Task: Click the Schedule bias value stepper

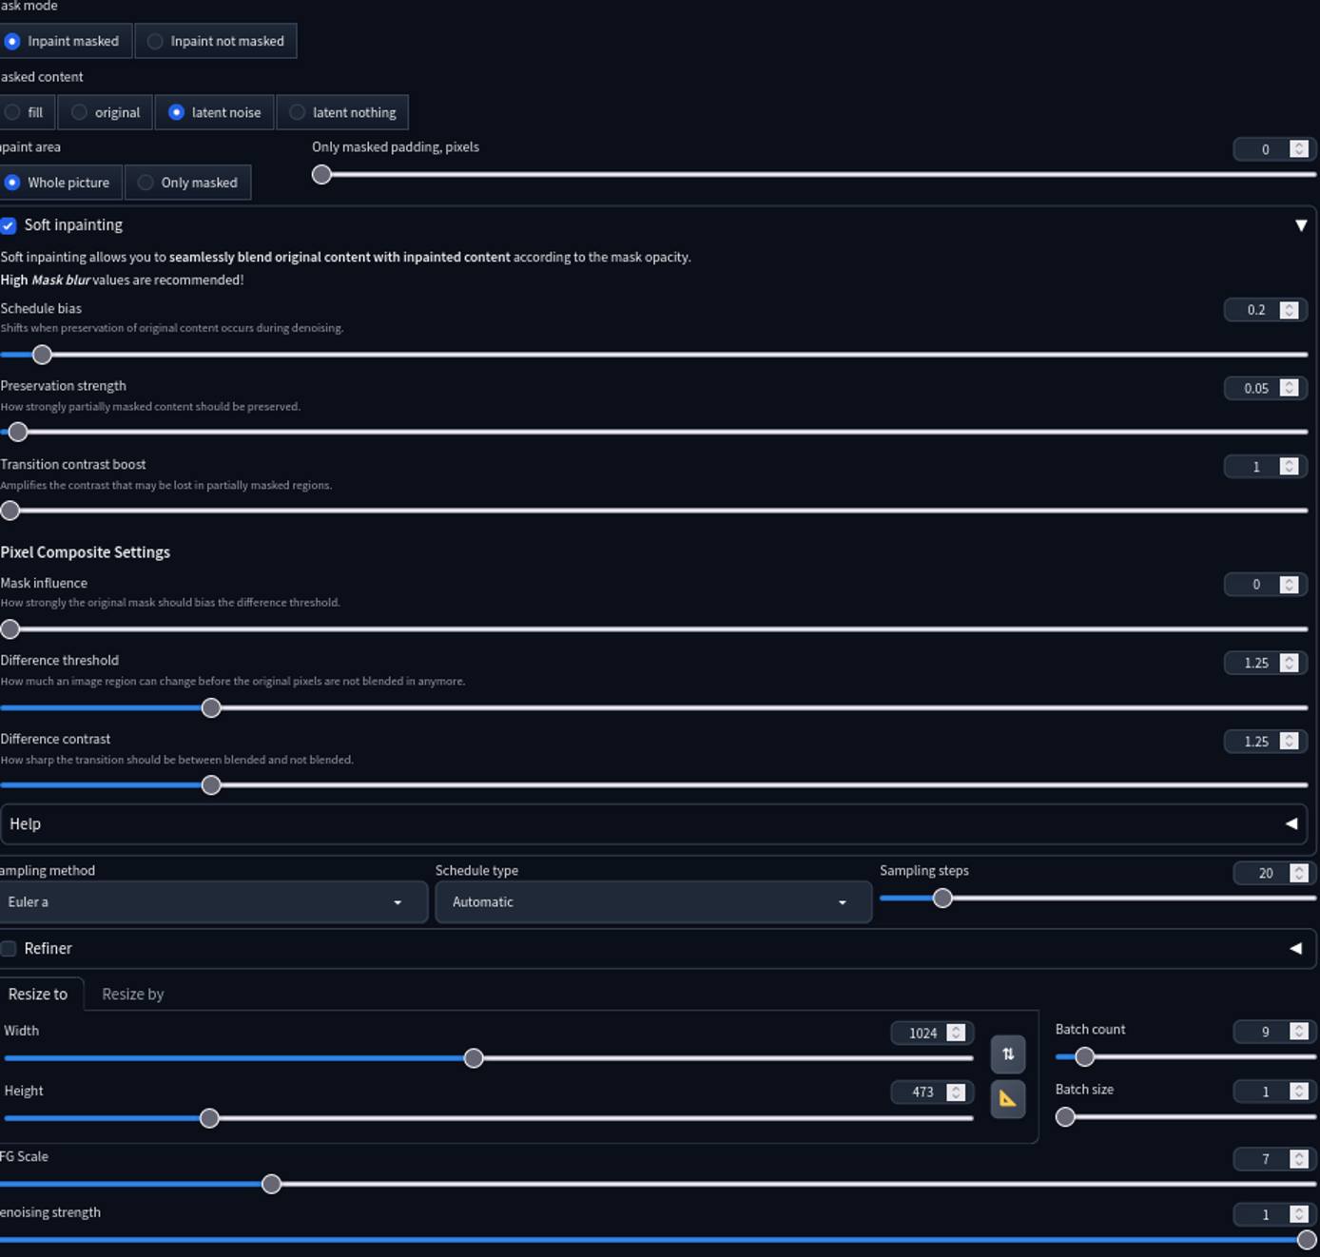Action: (x=1289, y=310)
